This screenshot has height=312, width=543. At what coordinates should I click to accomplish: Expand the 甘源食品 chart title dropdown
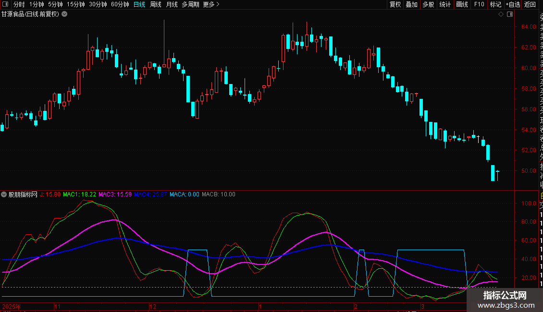pos(64,14)
